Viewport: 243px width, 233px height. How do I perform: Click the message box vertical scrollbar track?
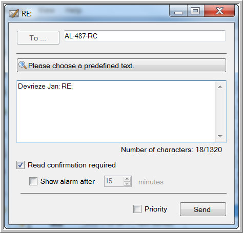[220, 112]
